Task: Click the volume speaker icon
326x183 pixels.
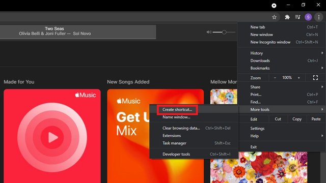Action: [x=209, y=32]
